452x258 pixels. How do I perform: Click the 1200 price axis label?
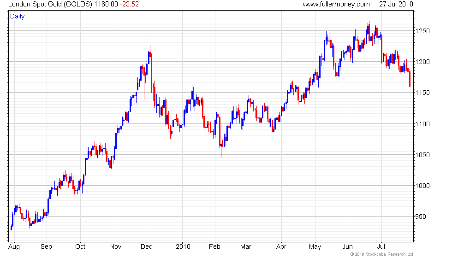(422, 62)
